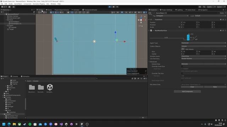Open the Gizmos dropdown in scene view
This screenshot has width=227, height=127.
[x=146, y=12]
